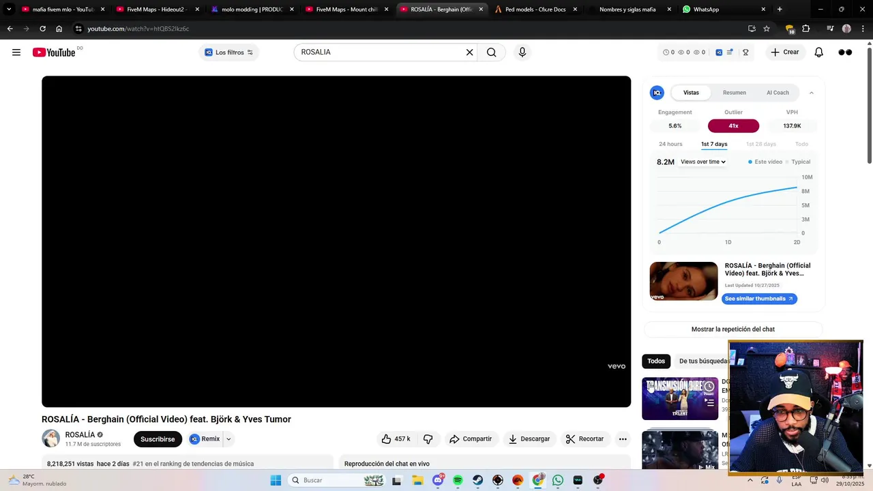Switch to the Ped models Cfx.re Docs tab
This screenshot has width=873, height=491.
pos(536,10)
